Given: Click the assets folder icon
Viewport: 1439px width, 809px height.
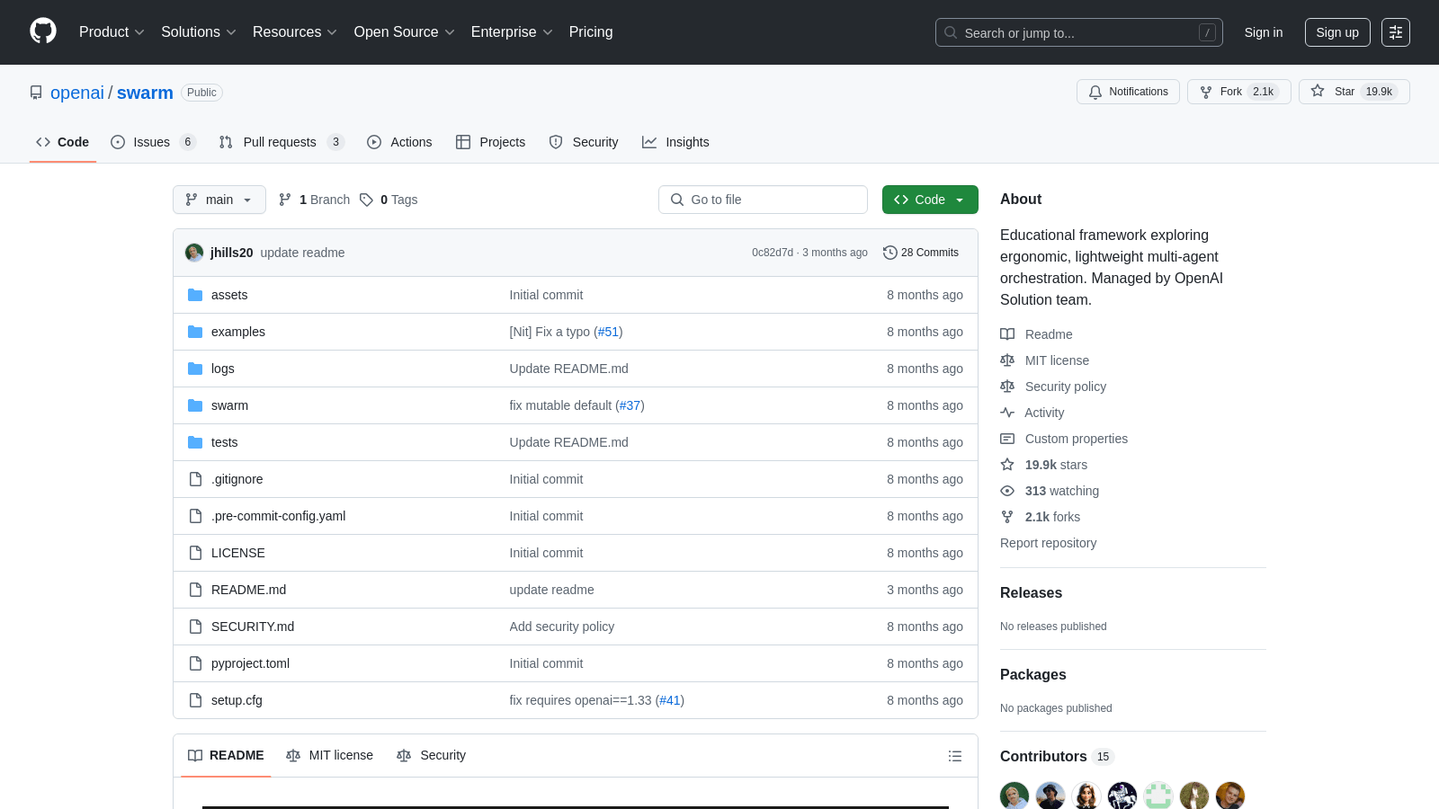Looking at the screenshot, I should [195, 295].
